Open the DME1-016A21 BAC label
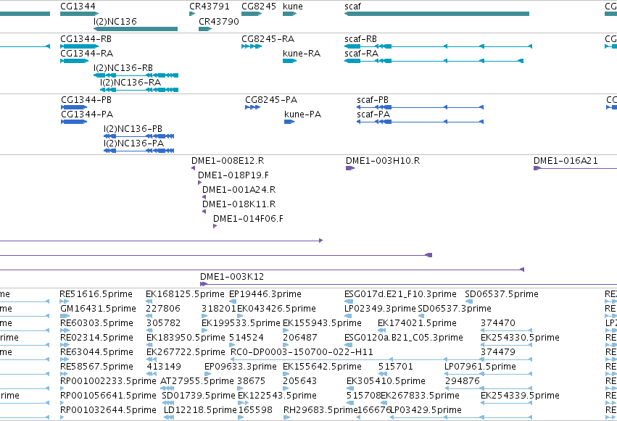Screen dimensions: 617x421 [x=566, y=161]
